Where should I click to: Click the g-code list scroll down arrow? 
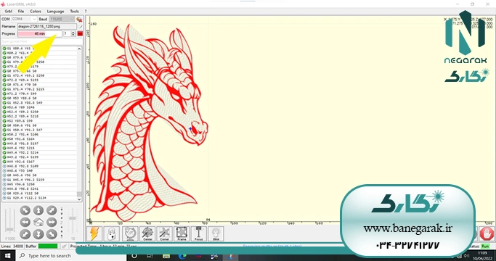(79, 199)
